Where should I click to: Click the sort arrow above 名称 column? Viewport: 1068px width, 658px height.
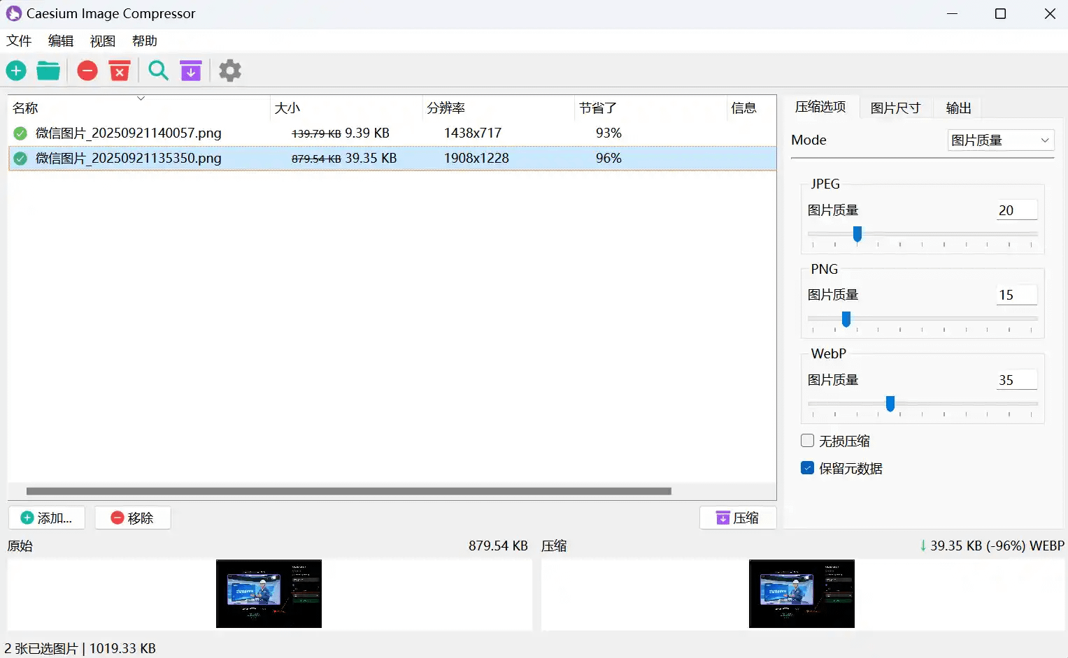141,98
